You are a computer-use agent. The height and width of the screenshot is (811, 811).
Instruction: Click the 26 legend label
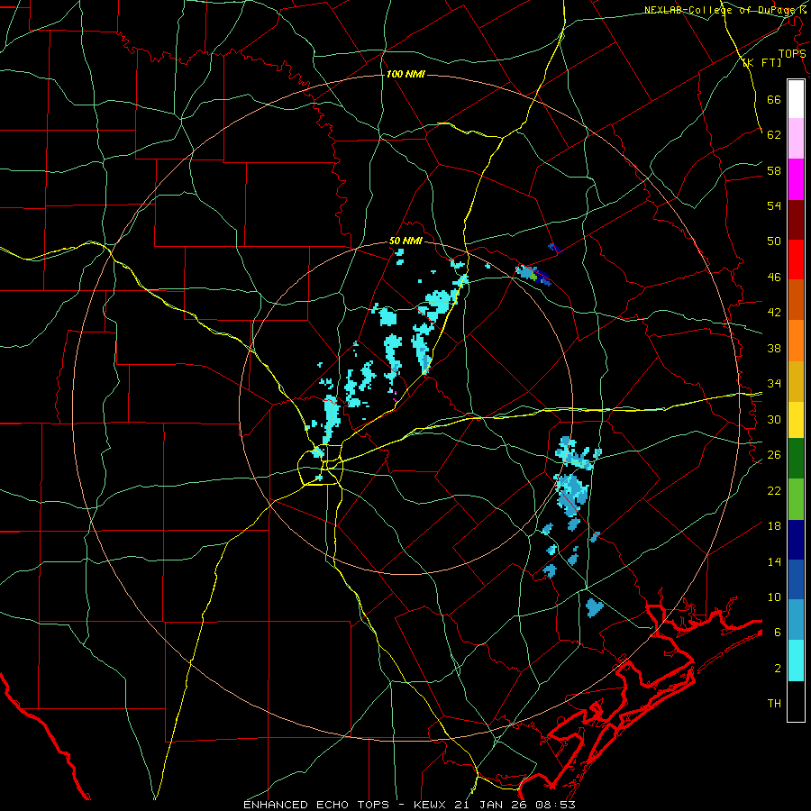point(774,454)
